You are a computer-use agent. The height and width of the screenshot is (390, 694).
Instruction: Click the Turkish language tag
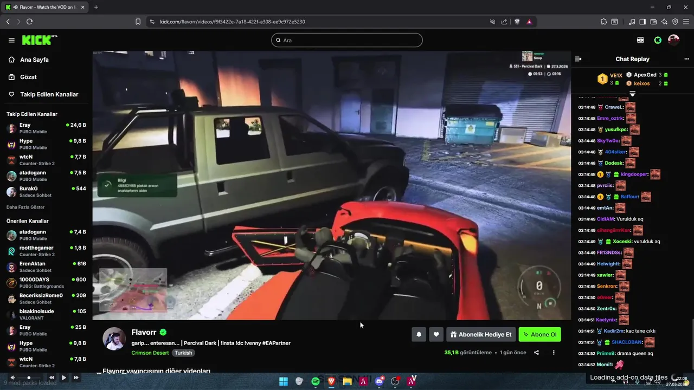click(x=183, y=353)
